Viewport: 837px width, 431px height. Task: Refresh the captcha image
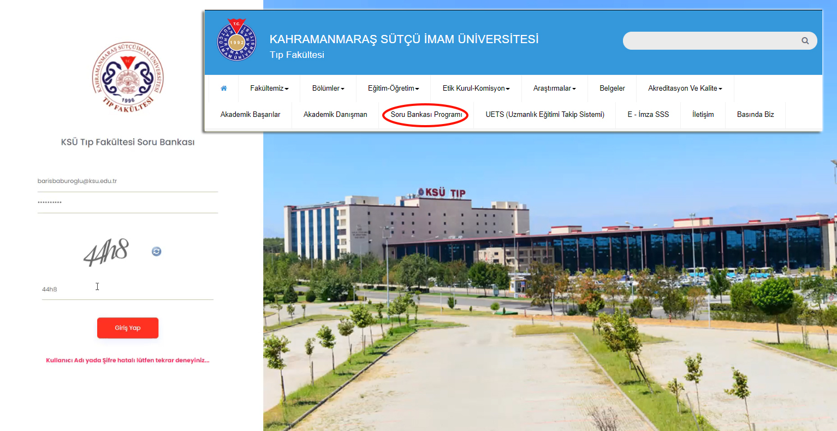157,251
